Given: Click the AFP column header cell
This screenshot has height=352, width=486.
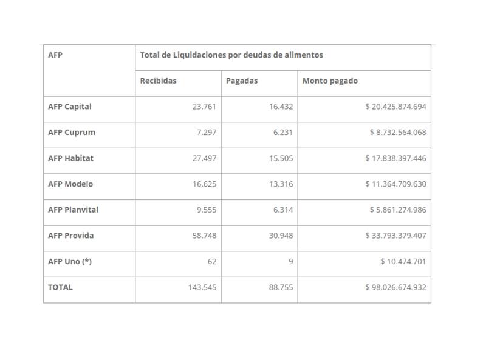Looking at the screenshot, I should [55, 55].
